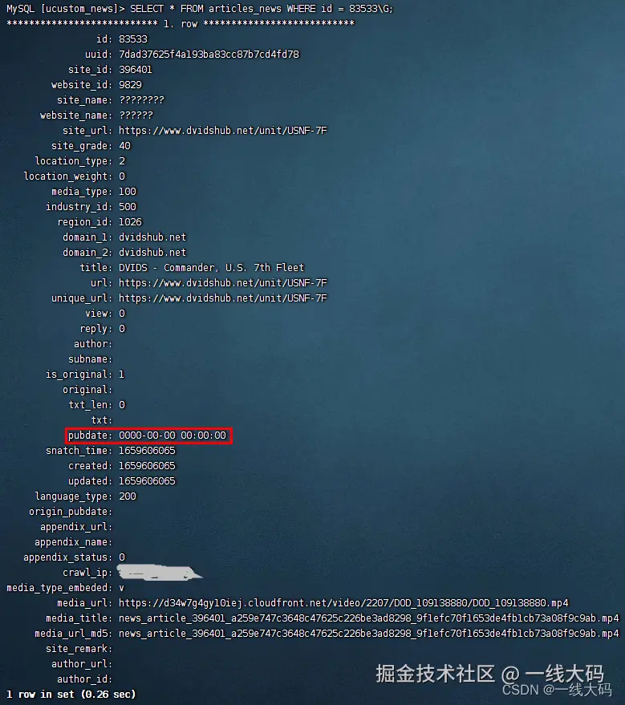Click the site_id value 396401
This screenshot has width=625, height=705.
136,70
